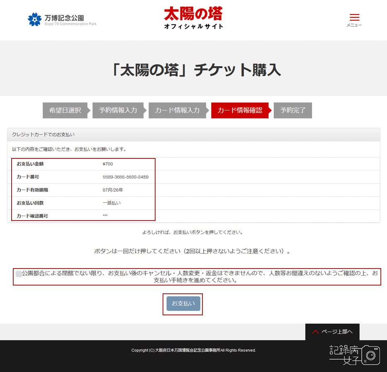This screenshot has width=387, height=372.
Task: Click the highlighted カード情報確認 step
Action: 240,110
